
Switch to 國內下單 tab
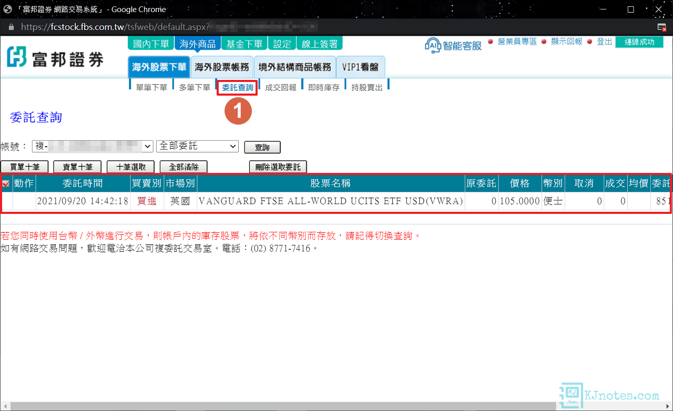[x=151, y=44]
